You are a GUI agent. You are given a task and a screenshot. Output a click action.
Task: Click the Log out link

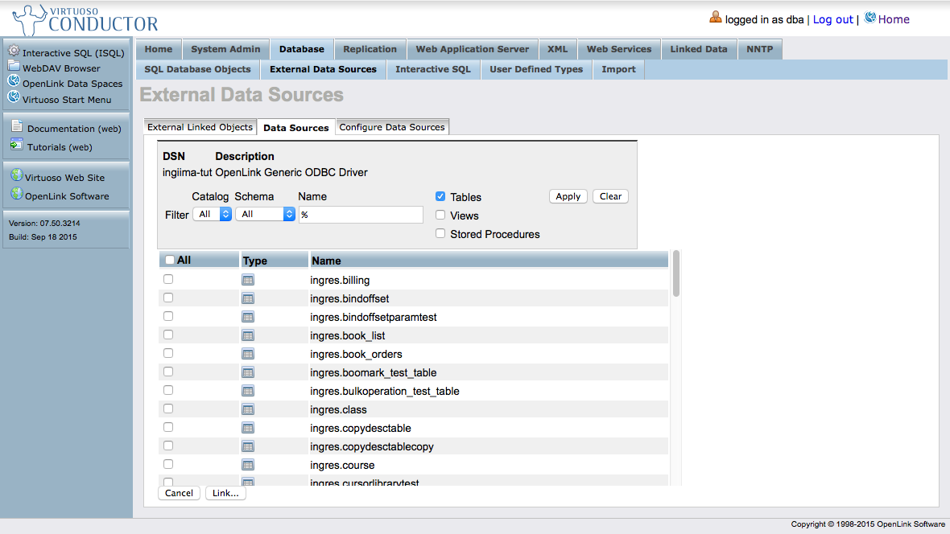[x=832, y=19]
